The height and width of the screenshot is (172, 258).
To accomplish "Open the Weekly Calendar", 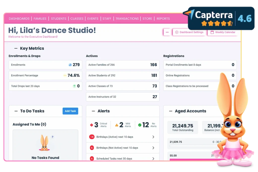I will [x=223, y=32].
